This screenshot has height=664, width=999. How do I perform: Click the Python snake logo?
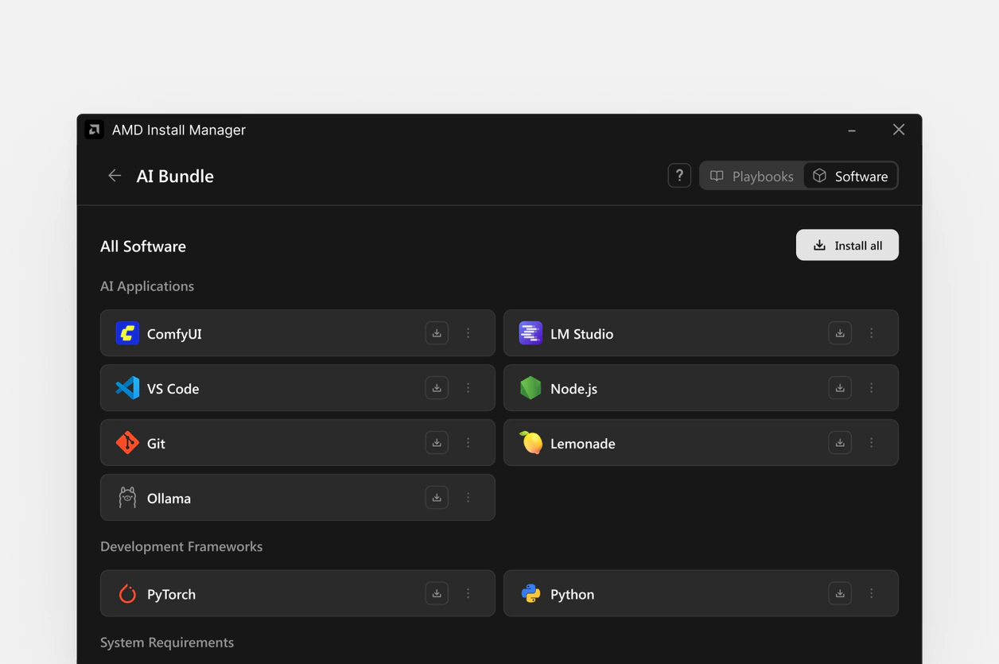pyautogui.click(x=531, y=593)
